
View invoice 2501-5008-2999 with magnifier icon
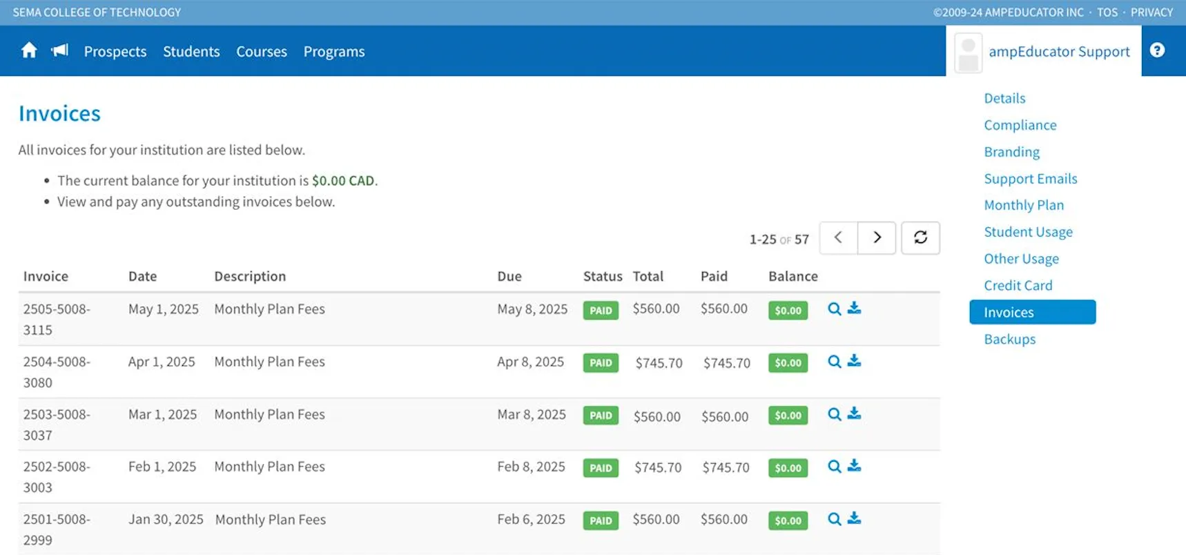834,518
